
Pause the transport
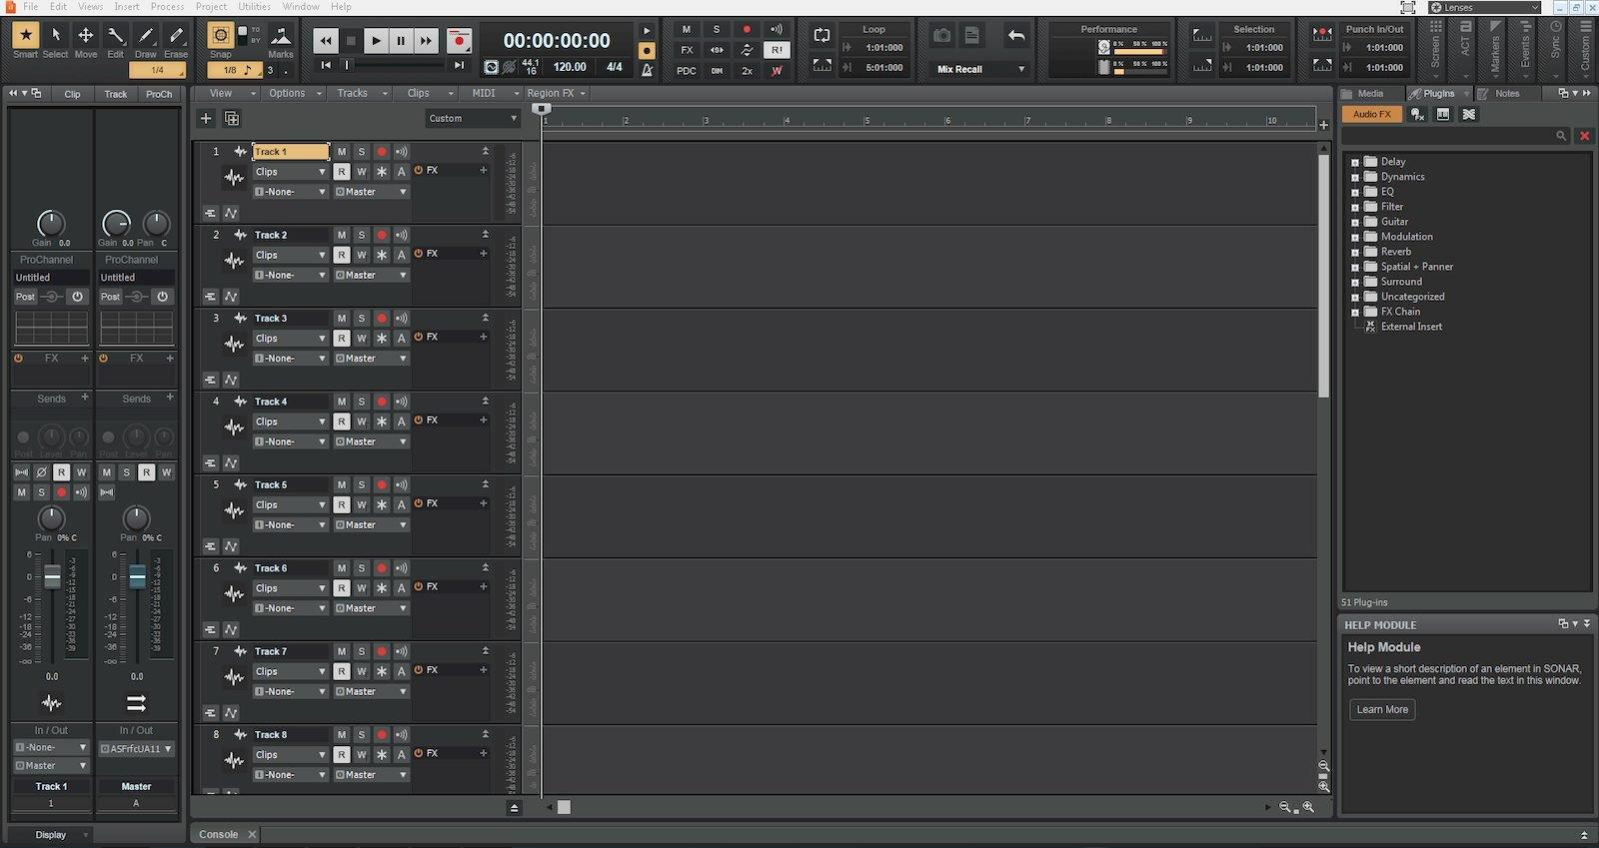pos(401,41)
